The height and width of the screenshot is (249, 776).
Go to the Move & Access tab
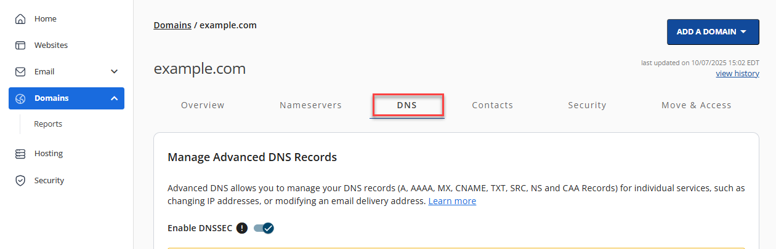[696, 105]
